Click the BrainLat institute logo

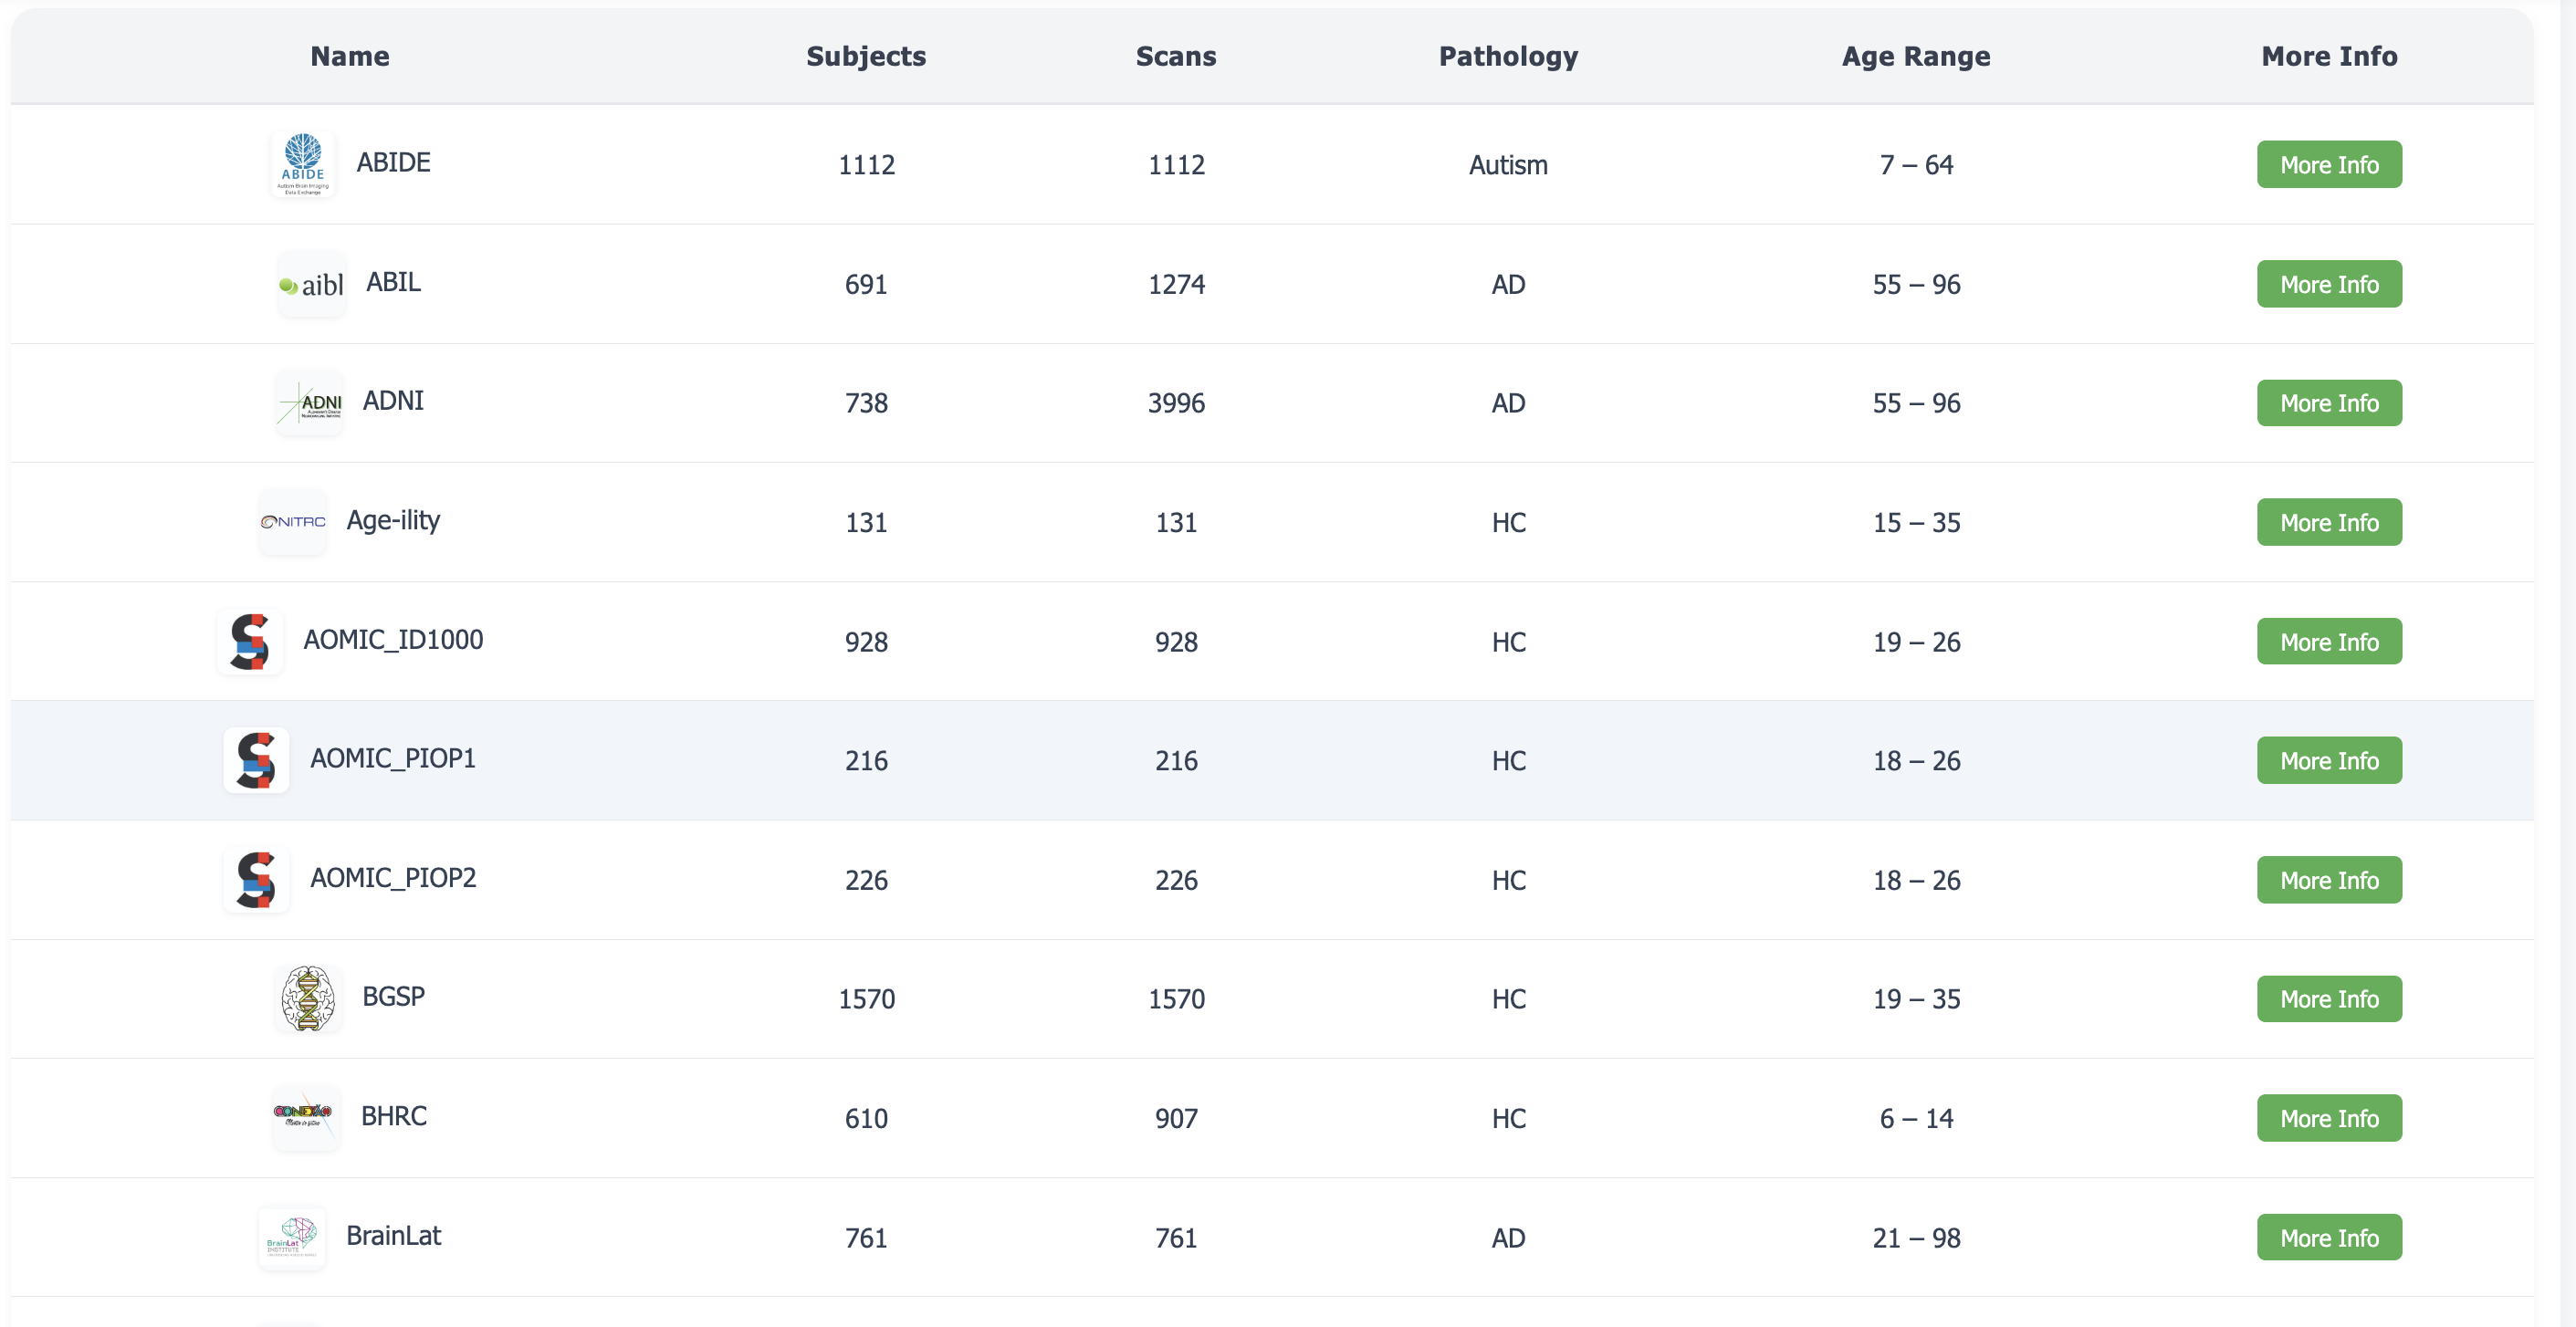click(x=292, y=1237)
